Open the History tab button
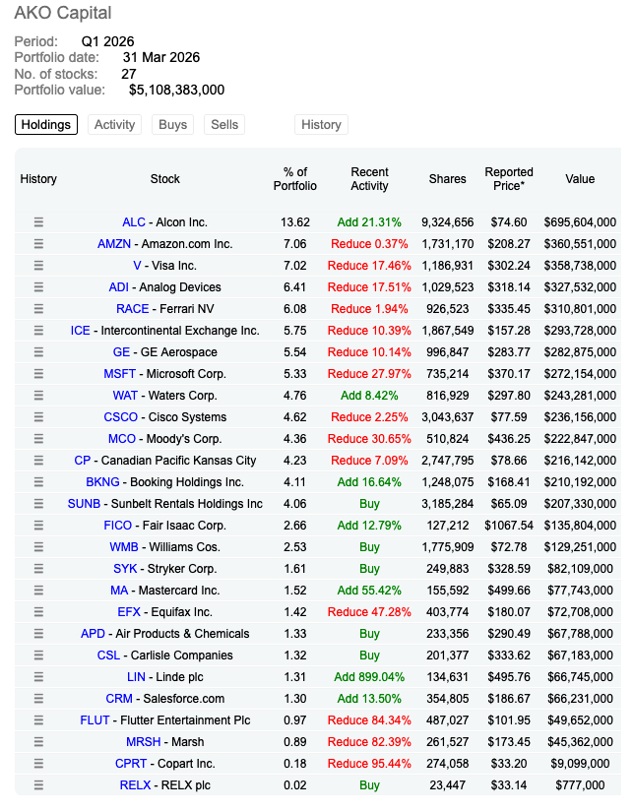The image size is (634, 812). [x=321, y=125]
